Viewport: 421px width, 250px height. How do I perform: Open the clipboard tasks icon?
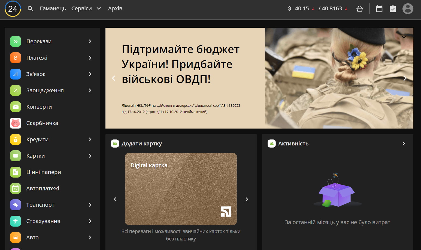pos(393,9)
